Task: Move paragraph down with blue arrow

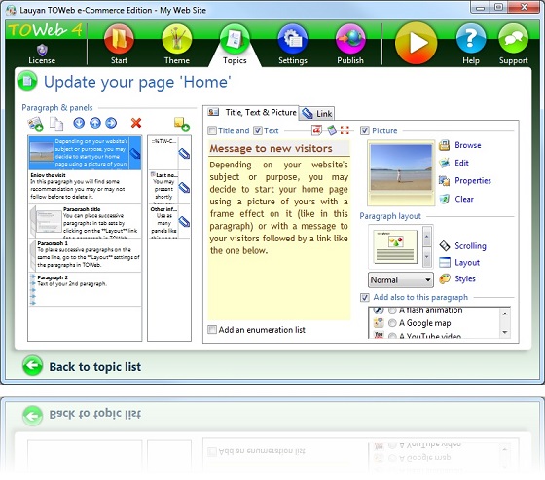Action: click(x=79, y=123)
